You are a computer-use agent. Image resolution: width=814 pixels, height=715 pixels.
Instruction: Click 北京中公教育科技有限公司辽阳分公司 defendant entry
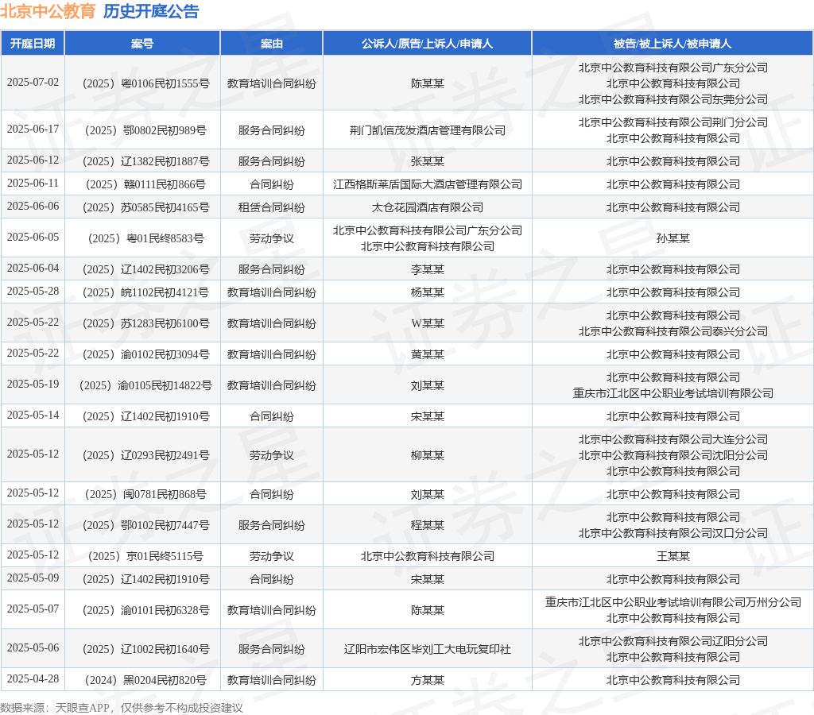point(673,641)
